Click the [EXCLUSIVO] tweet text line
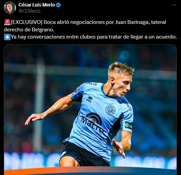 (x=88, y=22)
